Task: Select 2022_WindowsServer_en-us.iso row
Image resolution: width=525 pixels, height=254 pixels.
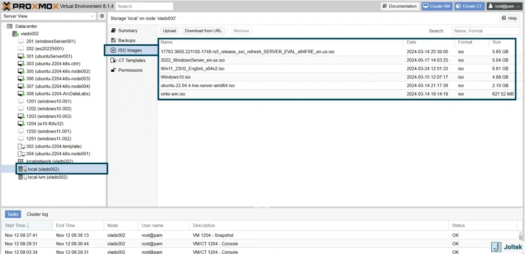Action: point(337,60)
